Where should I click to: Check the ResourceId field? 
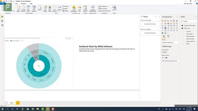(x=183, y=34)
